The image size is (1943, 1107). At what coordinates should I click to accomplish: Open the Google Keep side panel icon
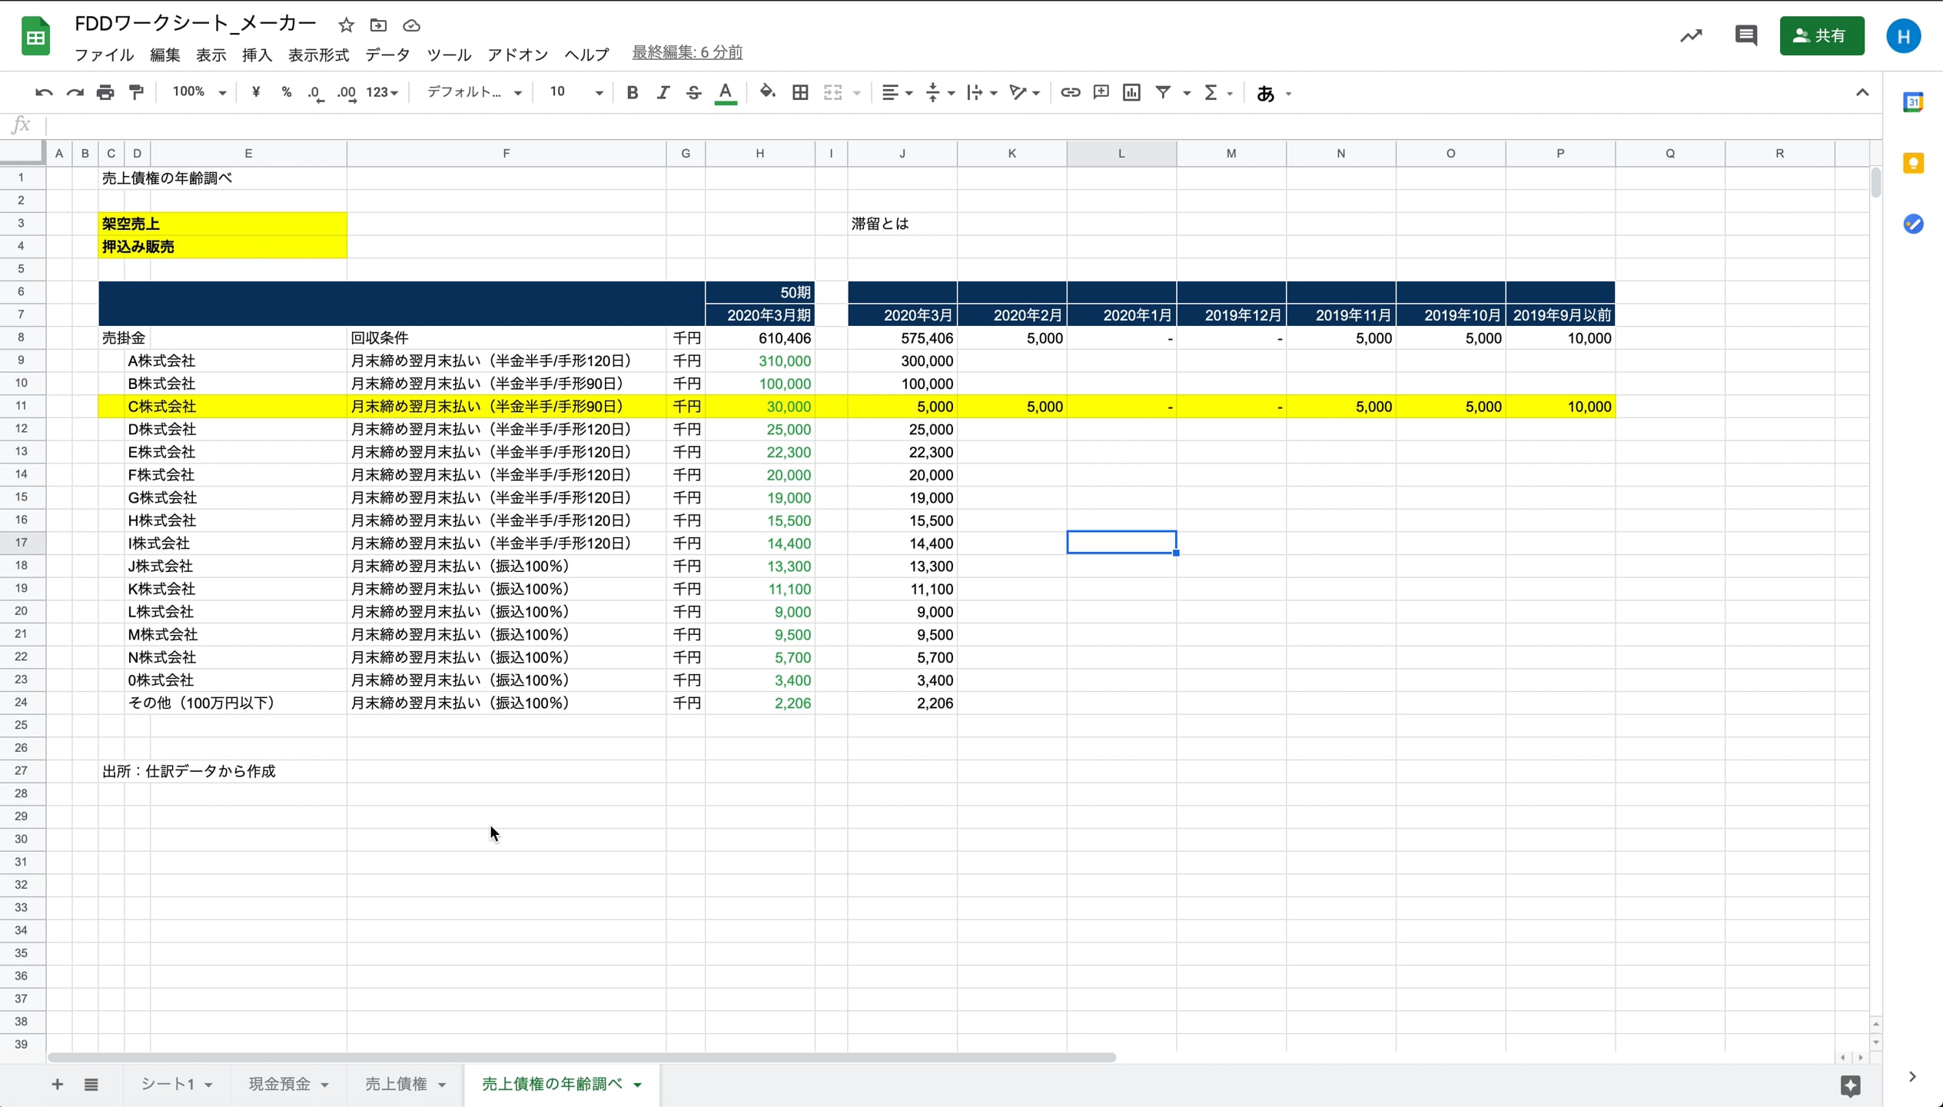coord(1913,163)
